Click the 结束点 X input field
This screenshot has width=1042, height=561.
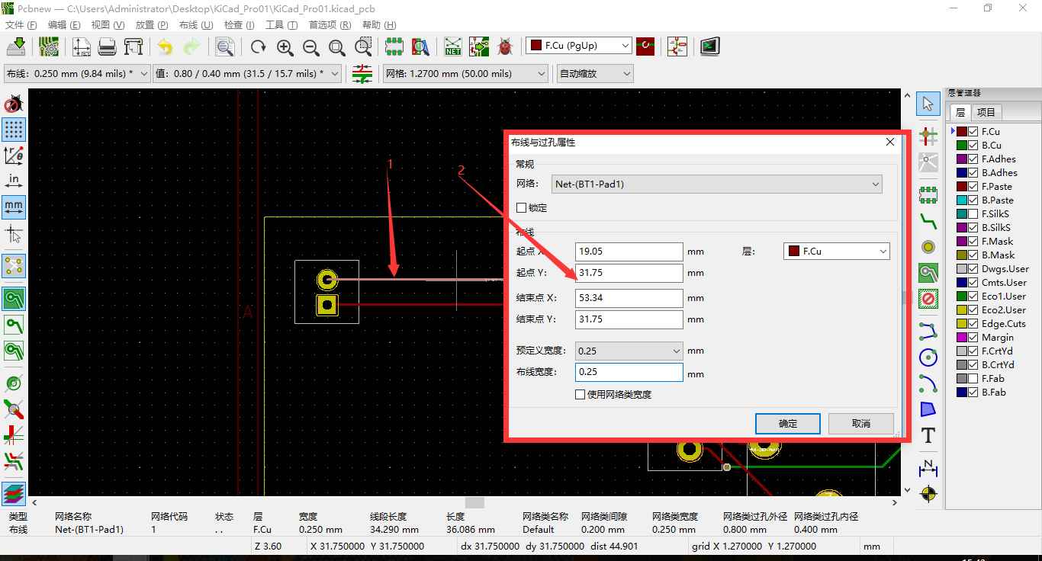coord(629,298)
